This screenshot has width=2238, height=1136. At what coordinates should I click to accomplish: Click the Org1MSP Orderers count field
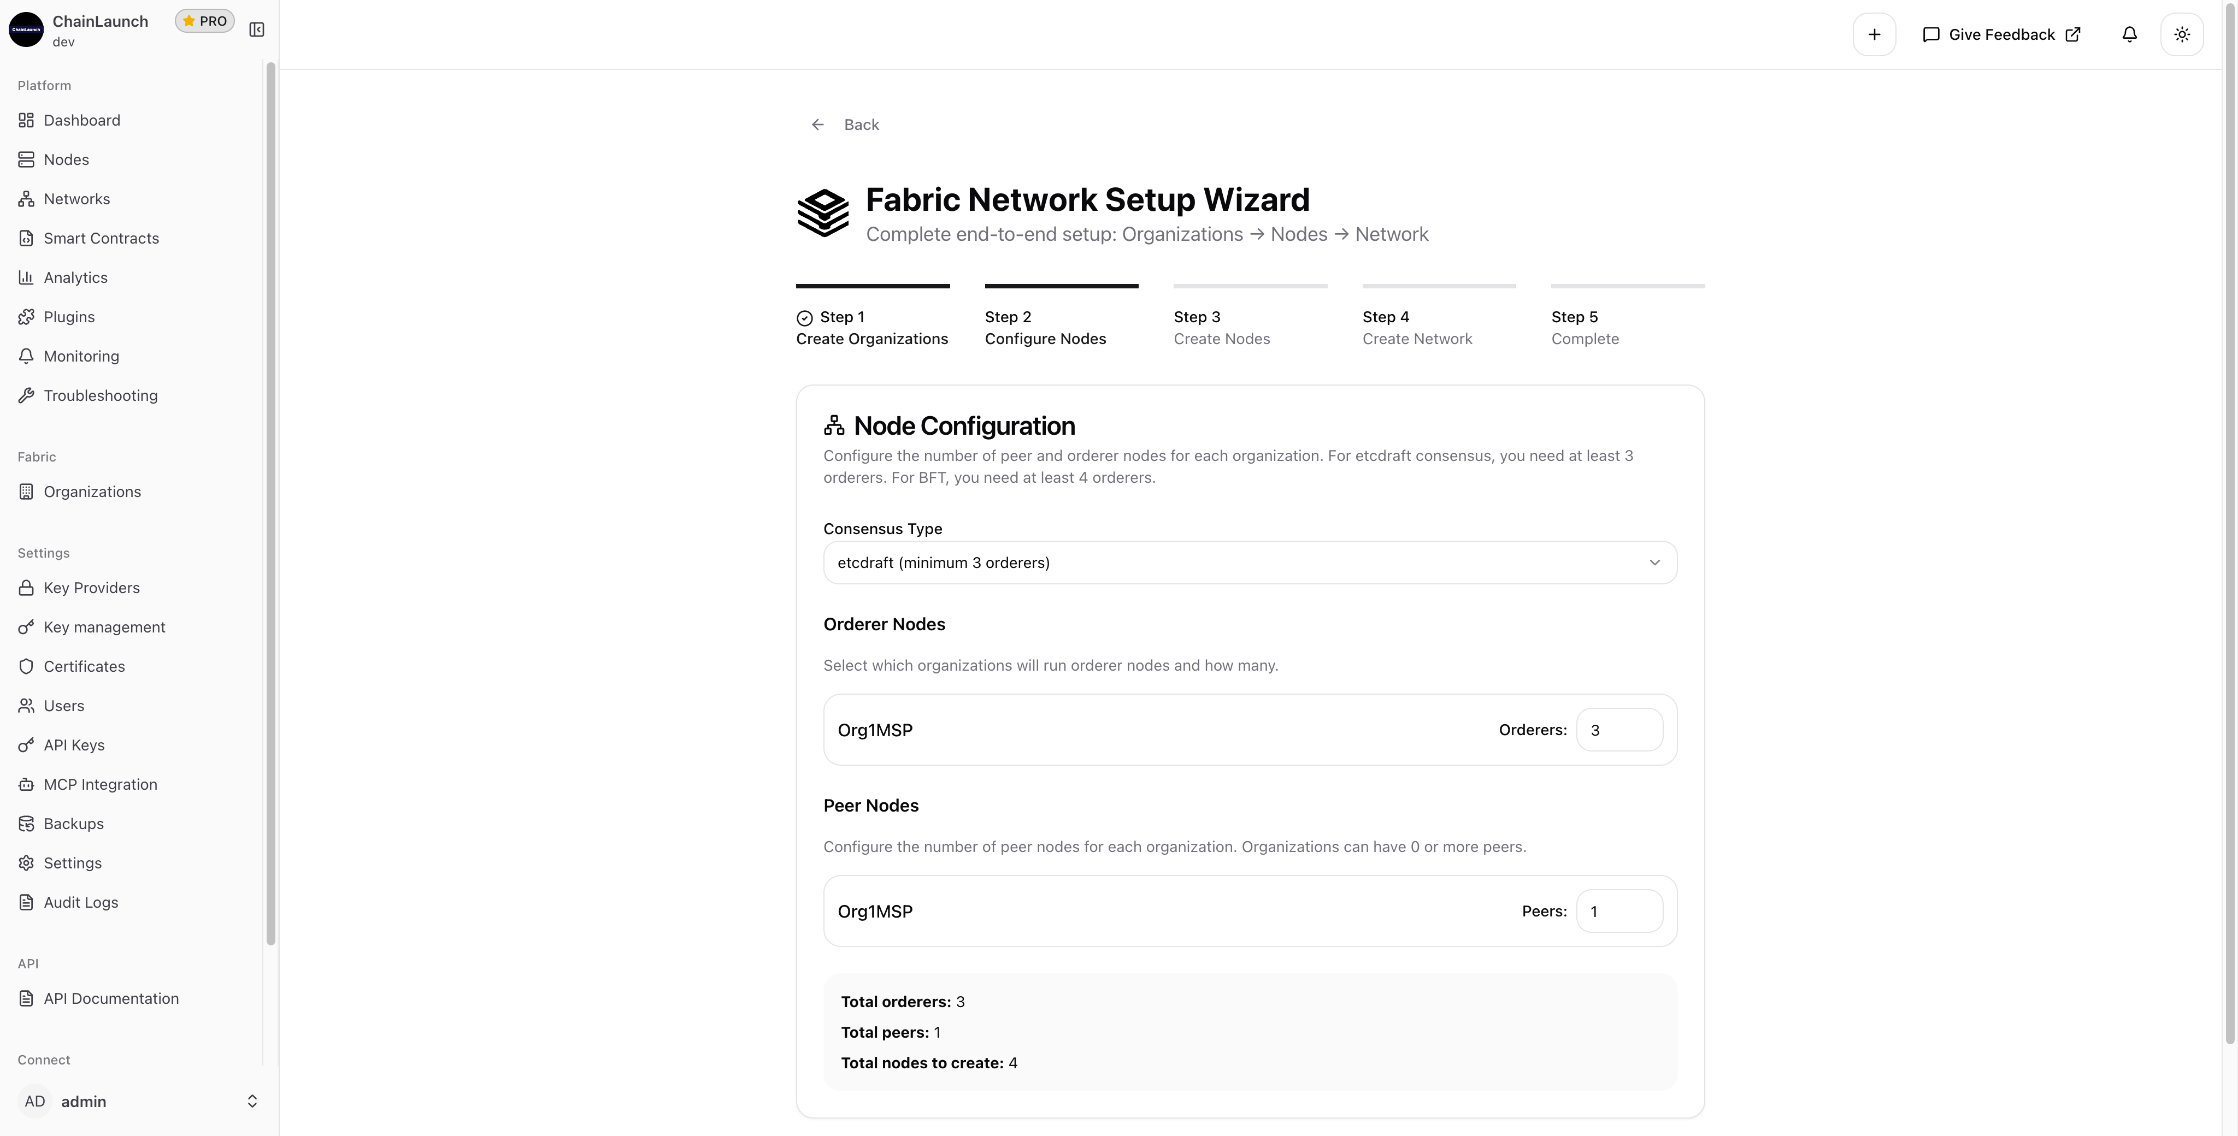(1618, 730)
